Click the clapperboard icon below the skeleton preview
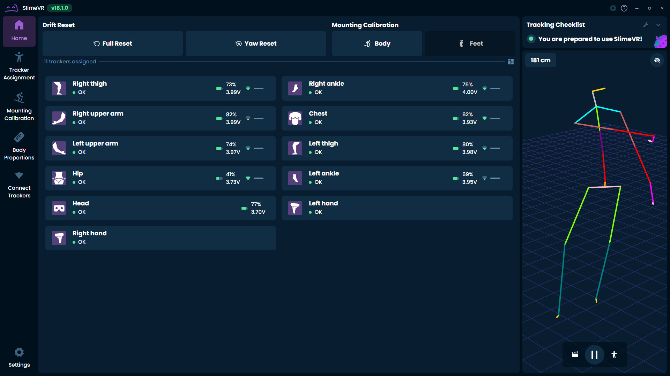 click(x=575, y=355)
